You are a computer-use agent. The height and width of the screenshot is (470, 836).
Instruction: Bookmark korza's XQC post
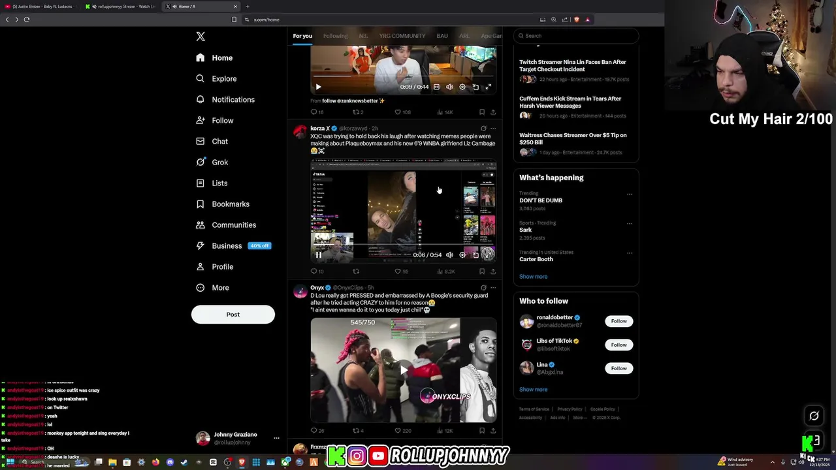click(482, 272)
